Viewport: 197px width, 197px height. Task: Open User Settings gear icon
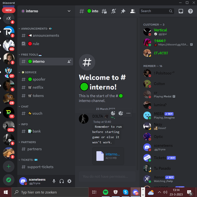(x=69, y=181)
